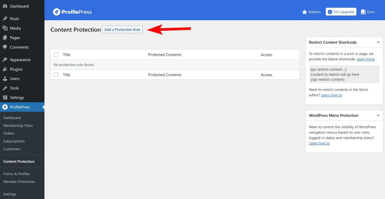Click the Comments bubble icon
The width and height of the screenshot is (385, 199).
click(x=5, y=47)
